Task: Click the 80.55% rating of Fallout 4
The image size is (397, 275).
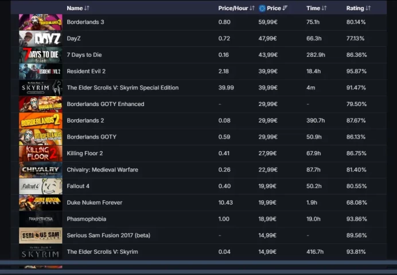Action: point(356,186)
